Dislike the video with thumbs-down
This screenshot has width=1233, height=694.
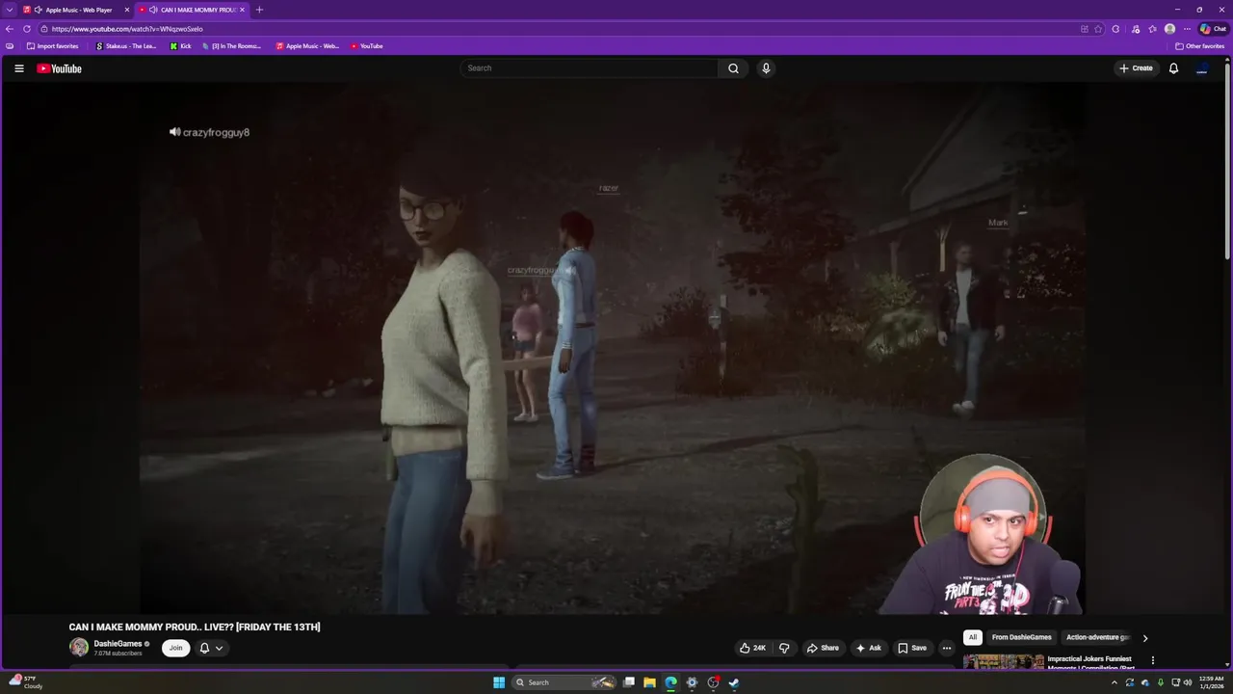click(x=784, y=648)
